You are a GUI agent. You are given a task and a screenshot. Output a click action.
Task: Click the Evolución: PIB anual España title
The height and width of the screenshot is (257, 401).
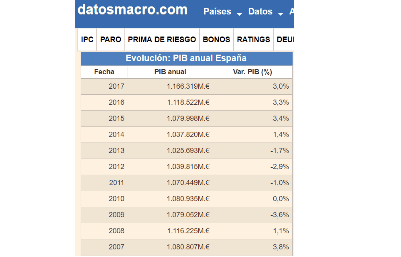[186, 58]
